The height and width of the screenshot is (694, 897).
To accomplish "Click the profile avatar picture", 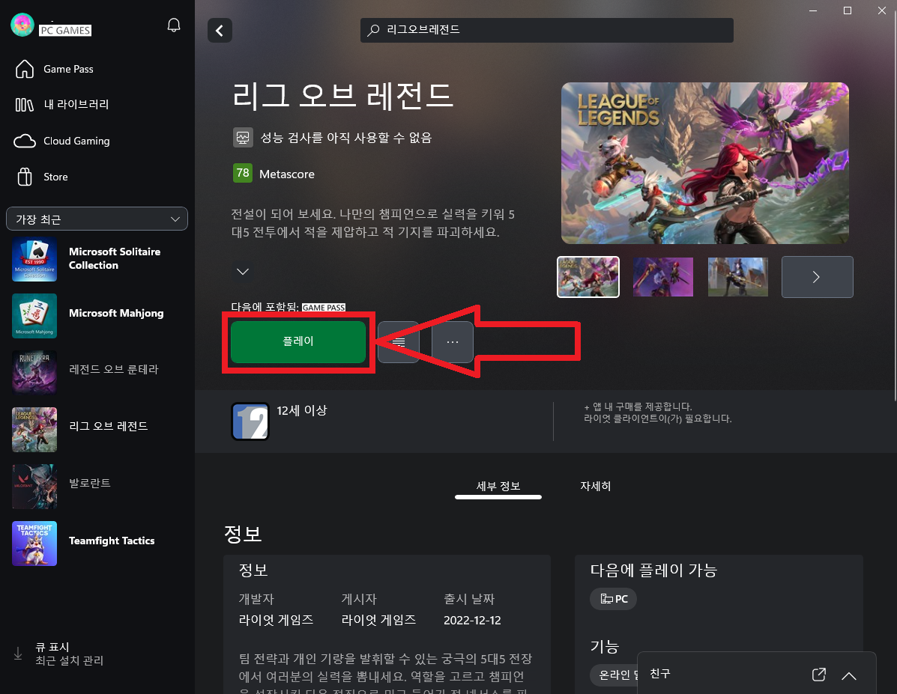I will [x=22, y=25].
